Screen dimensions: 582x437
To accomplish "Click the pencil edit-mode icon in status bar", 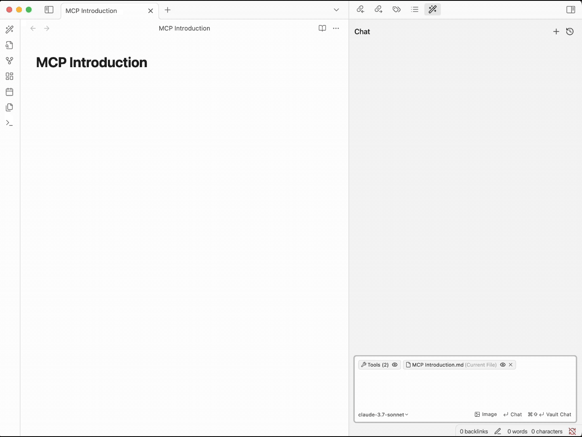I will click(x=498, y=431).
